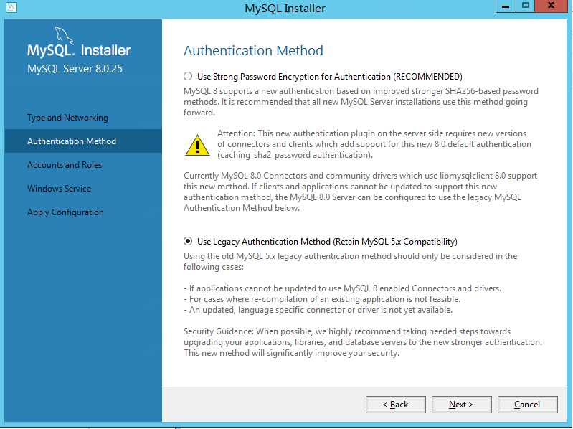The width and height of the screenshot is (573, 429).
Task: Open the Apply Configuration step
Action: 65,212
